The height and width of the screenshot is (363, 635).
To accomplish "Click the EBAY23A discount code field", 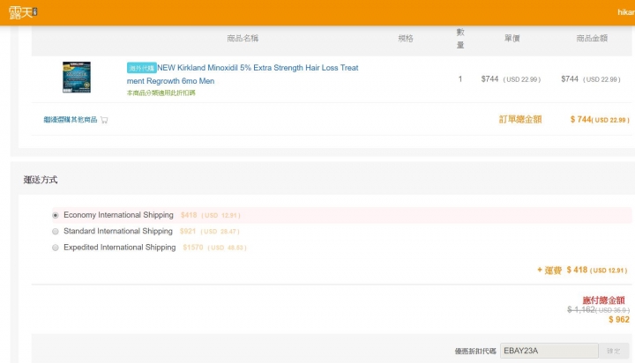I will 549,351.
